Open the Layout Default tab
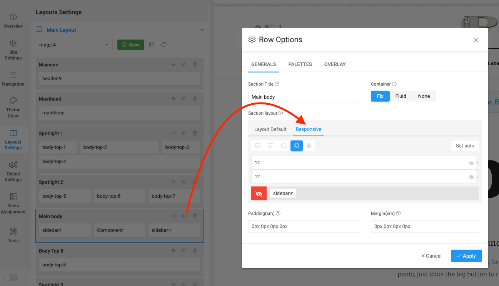The width and height of the screenshot is (499, 286). (270, 129)
